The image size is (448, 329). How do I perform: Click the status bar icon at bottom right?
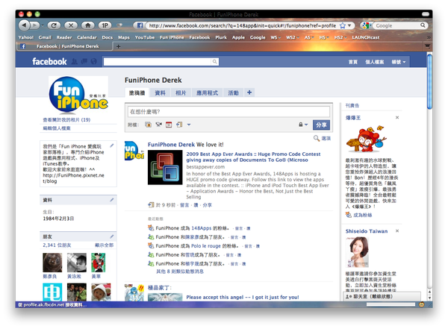click(421, 304)
